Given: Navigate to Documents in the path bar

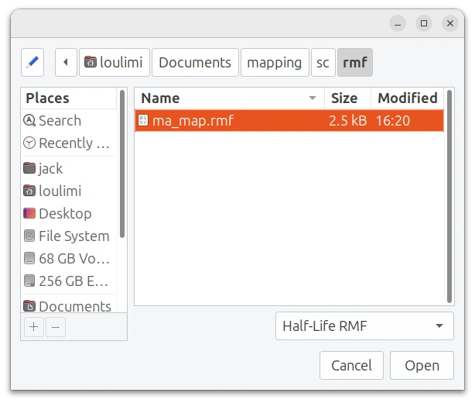Looking at the screenshot, I should tap(195, 63).
